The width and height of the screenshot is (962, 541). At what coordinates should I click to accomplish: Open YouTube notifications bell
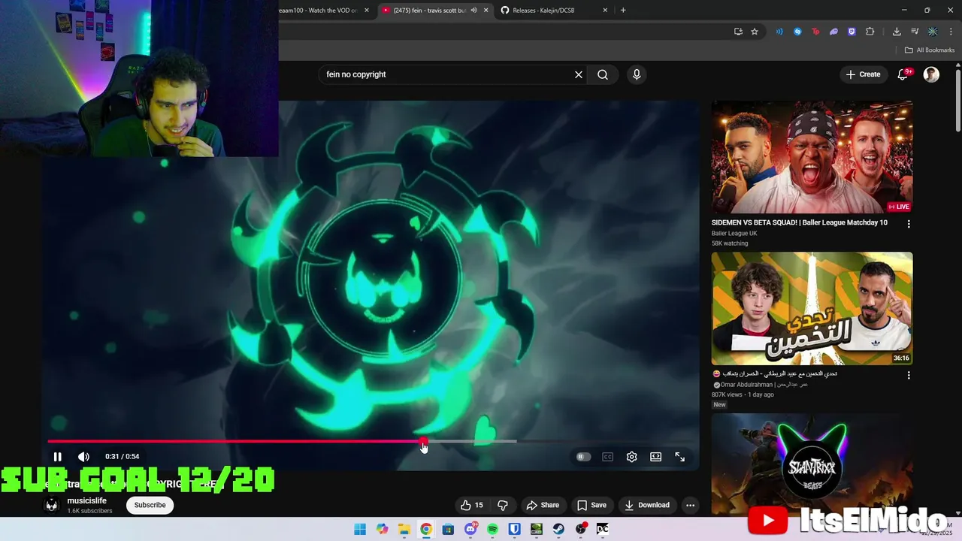[903, 74]
